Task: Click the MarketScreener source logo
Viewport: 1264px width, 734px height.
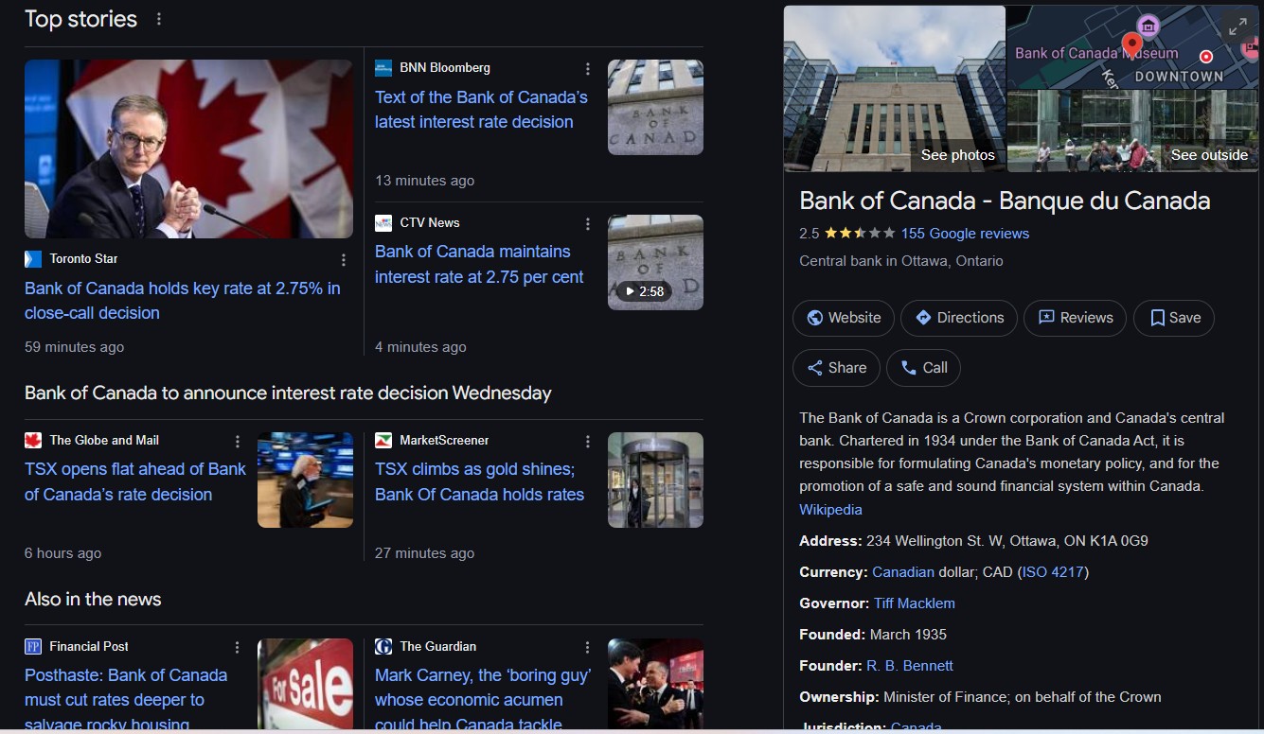Action: (383, 441)
